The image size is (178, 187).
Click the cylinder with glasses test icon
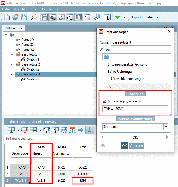point(97,17)
